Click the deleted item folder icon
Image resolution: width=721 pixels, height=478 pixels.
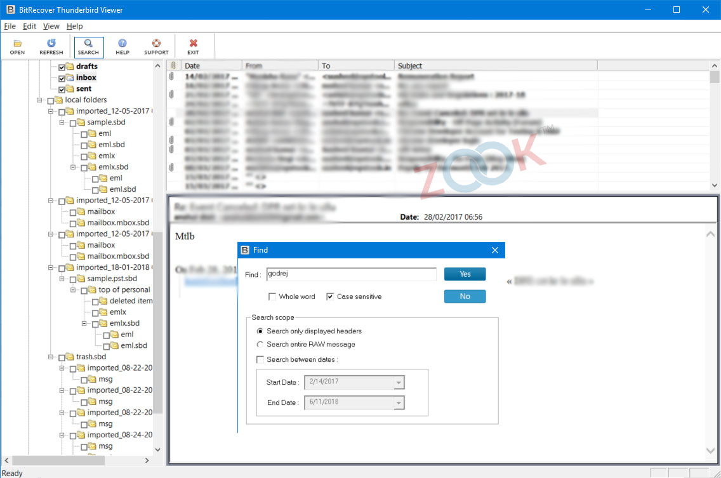click(103, 301)
